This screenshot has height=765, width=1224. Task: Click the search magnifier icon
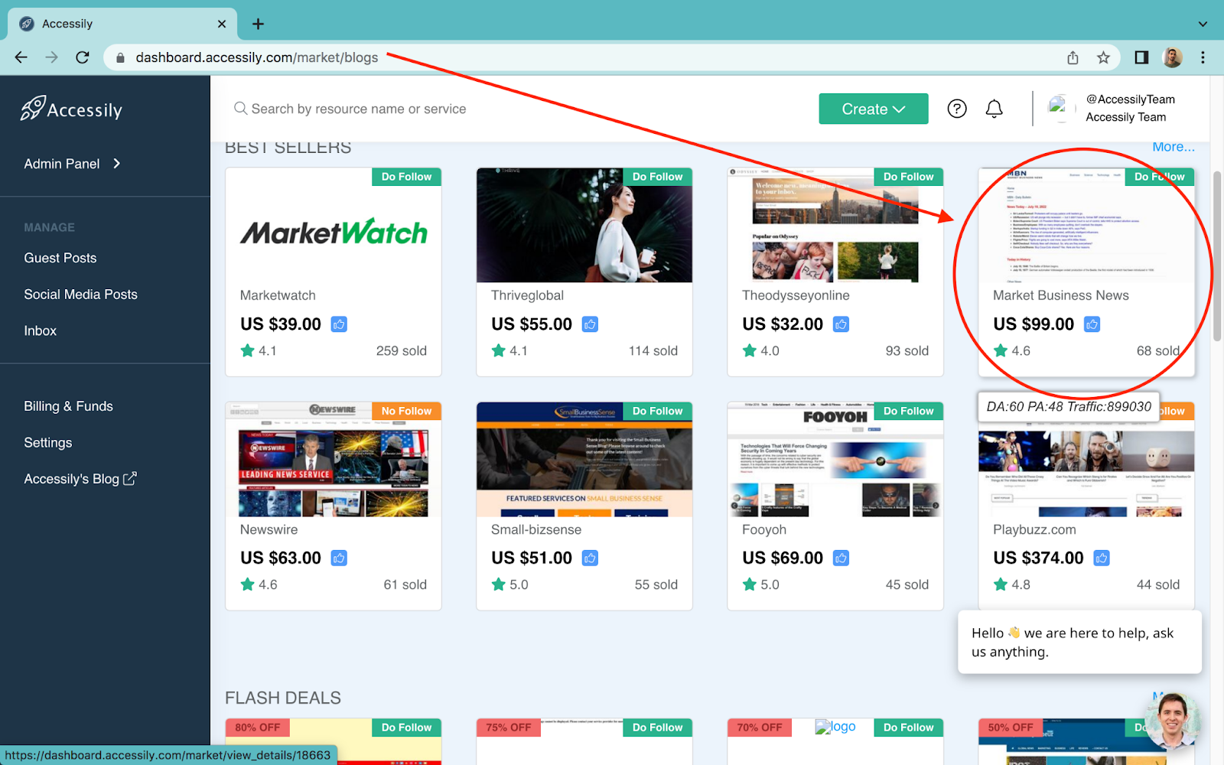click(x=240, y=109)
